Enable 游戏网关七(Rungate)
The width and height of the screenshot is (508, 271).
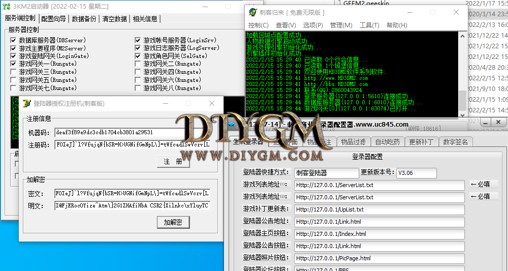[13, 88]
